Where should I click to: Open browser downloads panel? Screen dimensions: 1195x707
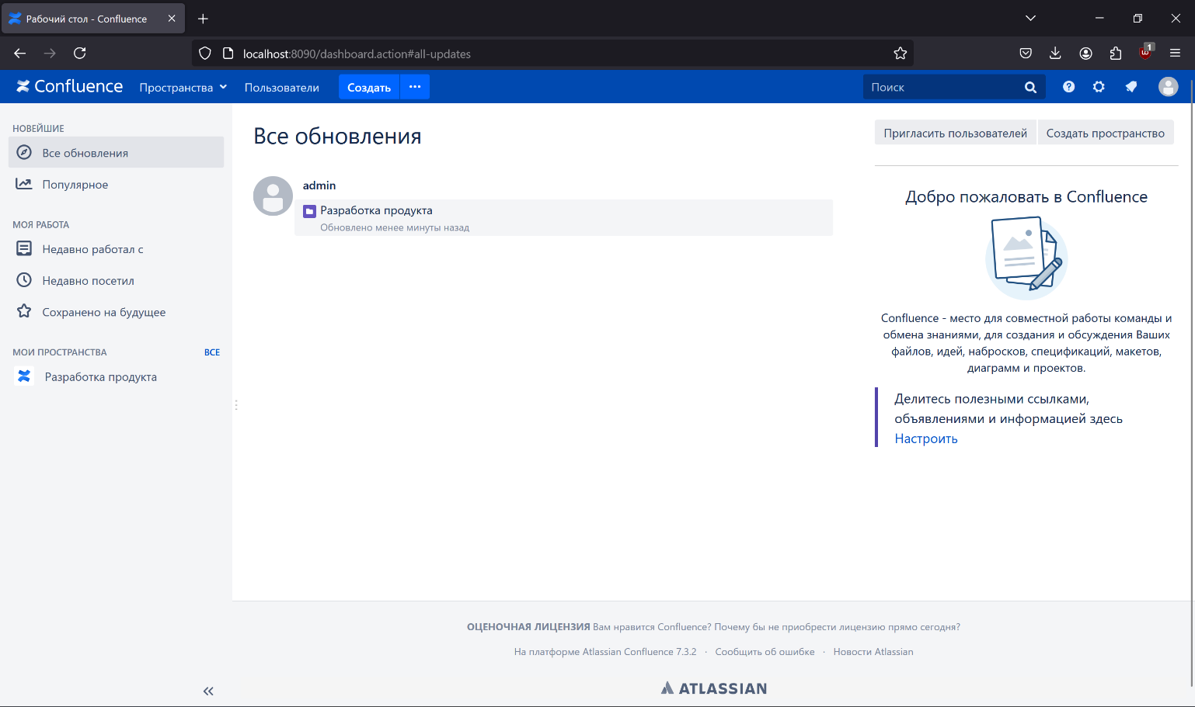(x=1055, y=54)
